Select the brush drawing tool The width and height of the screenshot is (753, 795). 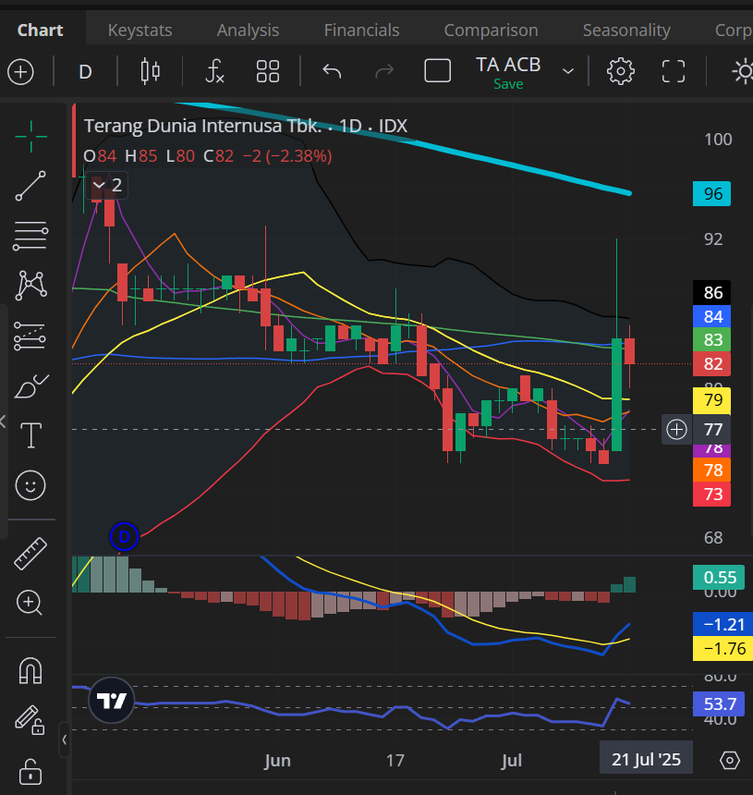[30, 386]
